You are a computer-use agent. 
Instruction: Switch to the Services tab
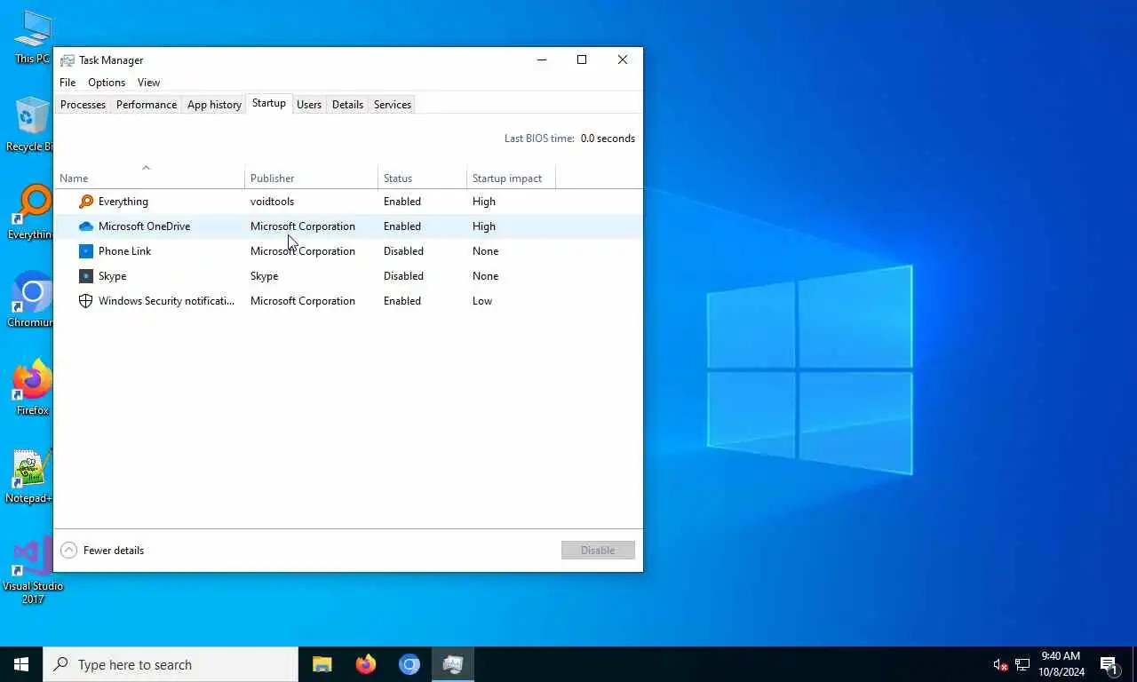coord(393,105)
